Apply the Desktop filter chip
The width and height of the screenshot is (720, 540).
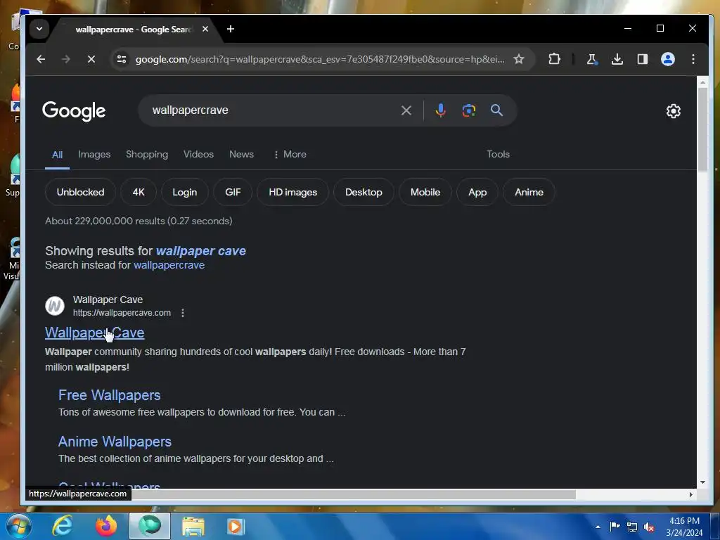(x=364, y=192)
